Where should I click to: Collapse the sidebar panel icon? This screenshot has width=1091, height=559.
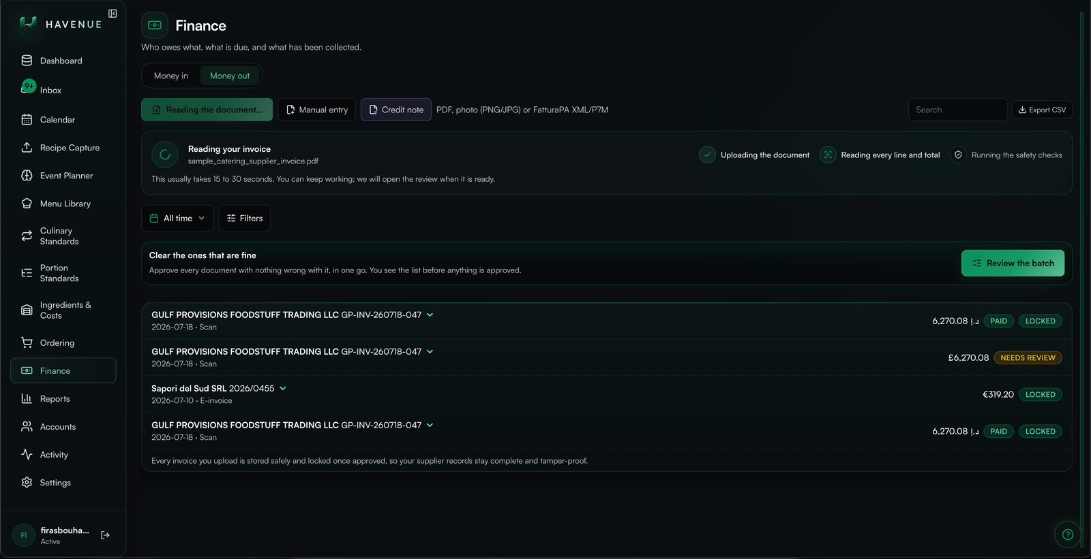(113, 14)
